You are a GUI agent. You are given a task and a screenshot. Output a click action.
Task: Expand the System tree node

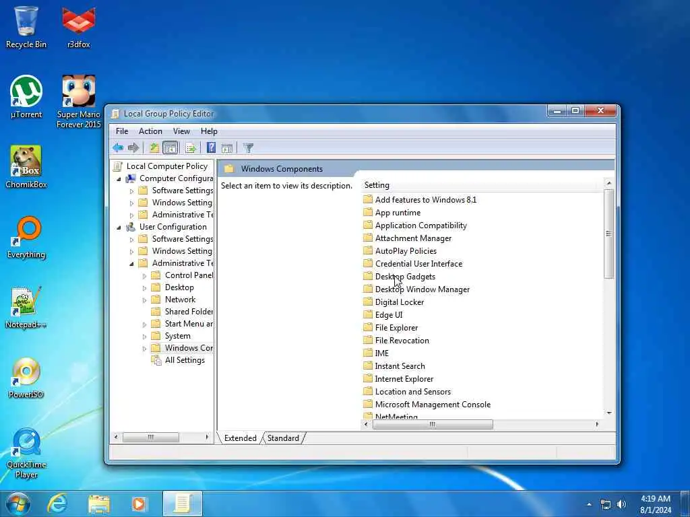[x=144, y=337]
